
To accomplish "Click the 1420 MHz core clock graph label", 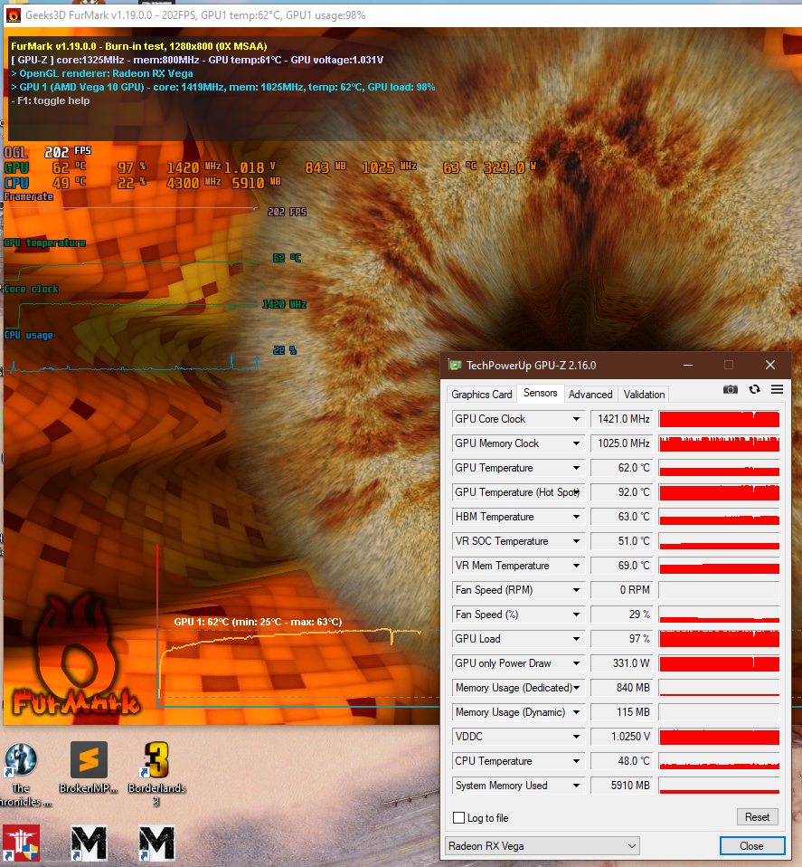I will tap(284, 304).
